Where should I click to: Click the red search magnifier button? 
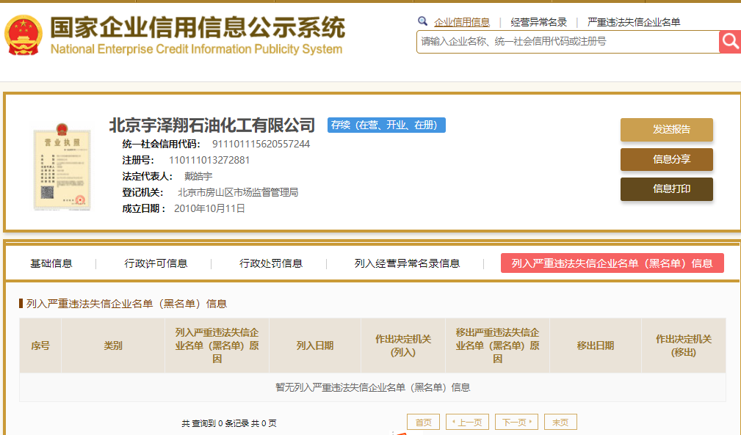click(x=730, y=42)
